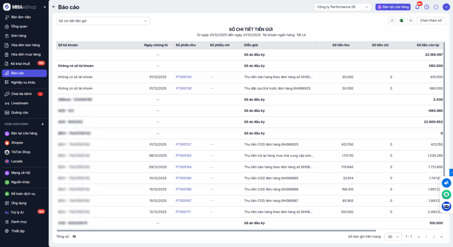The height and width of the screenshot is (247, 453).
Task: Open the notifications bell
Action: coord(417,7)
